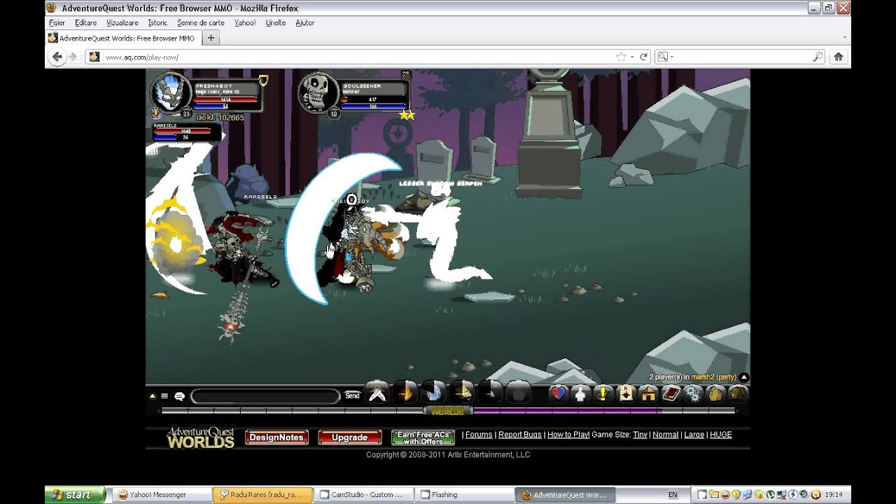Open the red Book of Lore icon
The width and height of the screenshot is (896, 504).
click(671, 394)
